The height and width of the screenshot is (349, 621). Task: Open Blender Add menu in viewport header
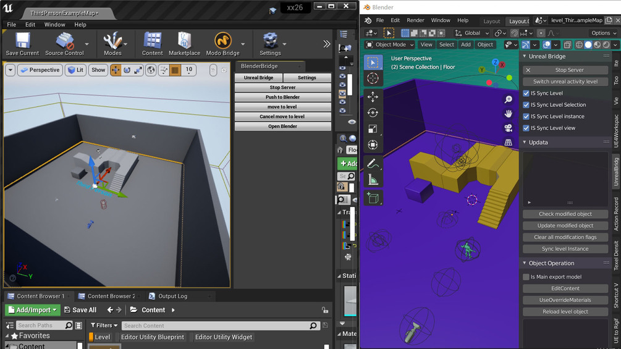point(466,44)
